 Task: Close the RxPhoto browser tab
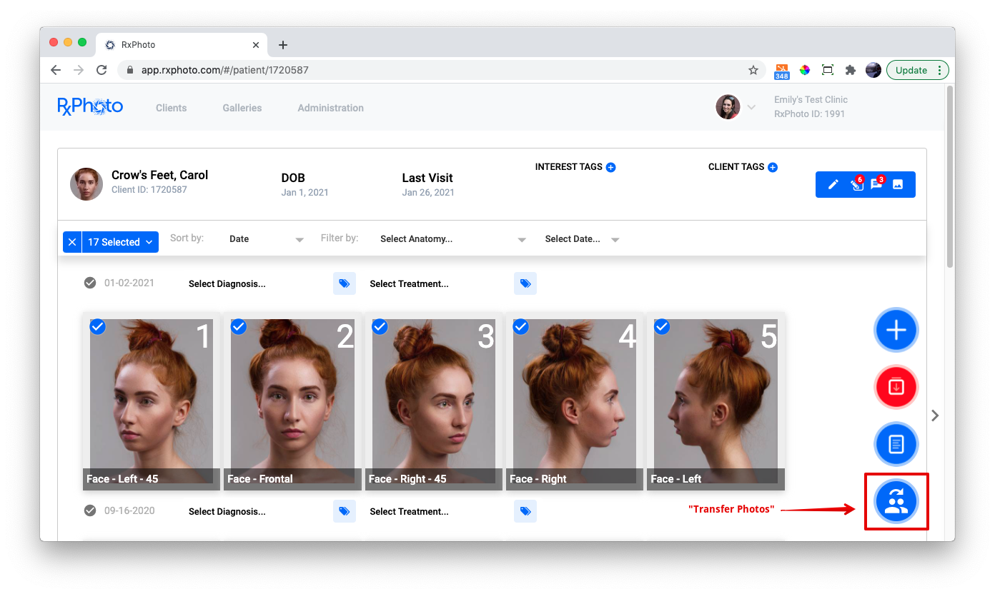pos(256,45)
